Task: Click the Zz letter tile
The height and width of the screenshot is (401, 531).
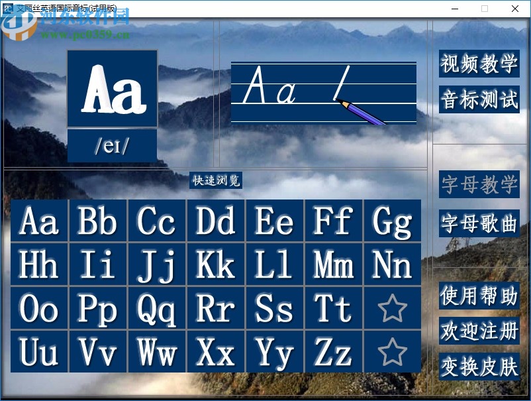Action: point(333,352)
